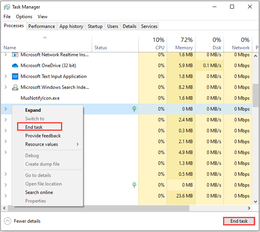Choose Search online in context menu
The width and height of the screenshot is (260, 232).
(x=39, y=192)
